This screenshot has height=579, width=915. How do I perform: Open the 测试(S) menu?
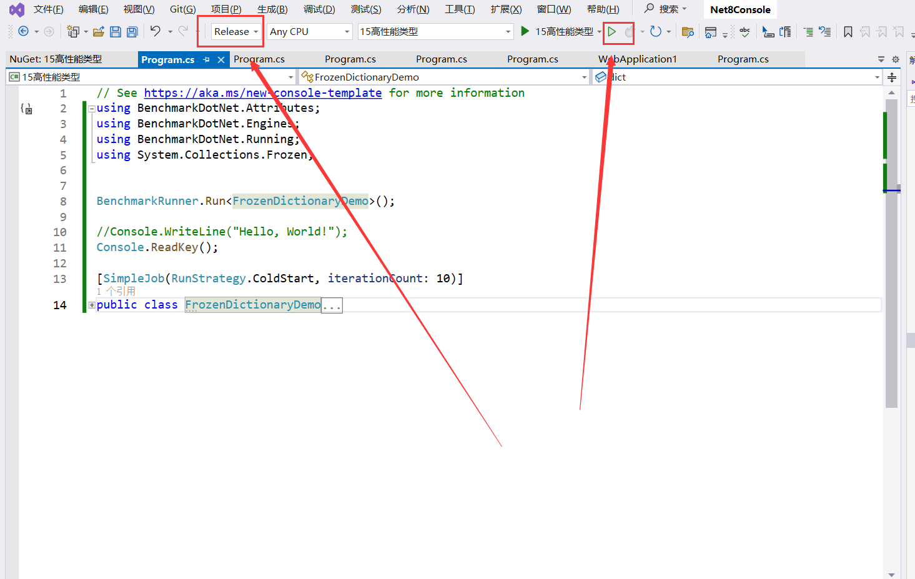tap(366, 9)
